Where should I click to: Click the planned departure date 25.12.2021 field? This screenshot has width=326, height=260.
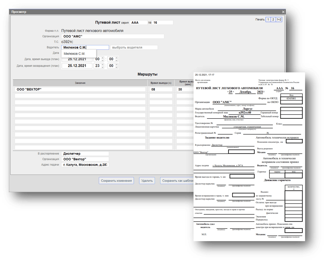77,59
